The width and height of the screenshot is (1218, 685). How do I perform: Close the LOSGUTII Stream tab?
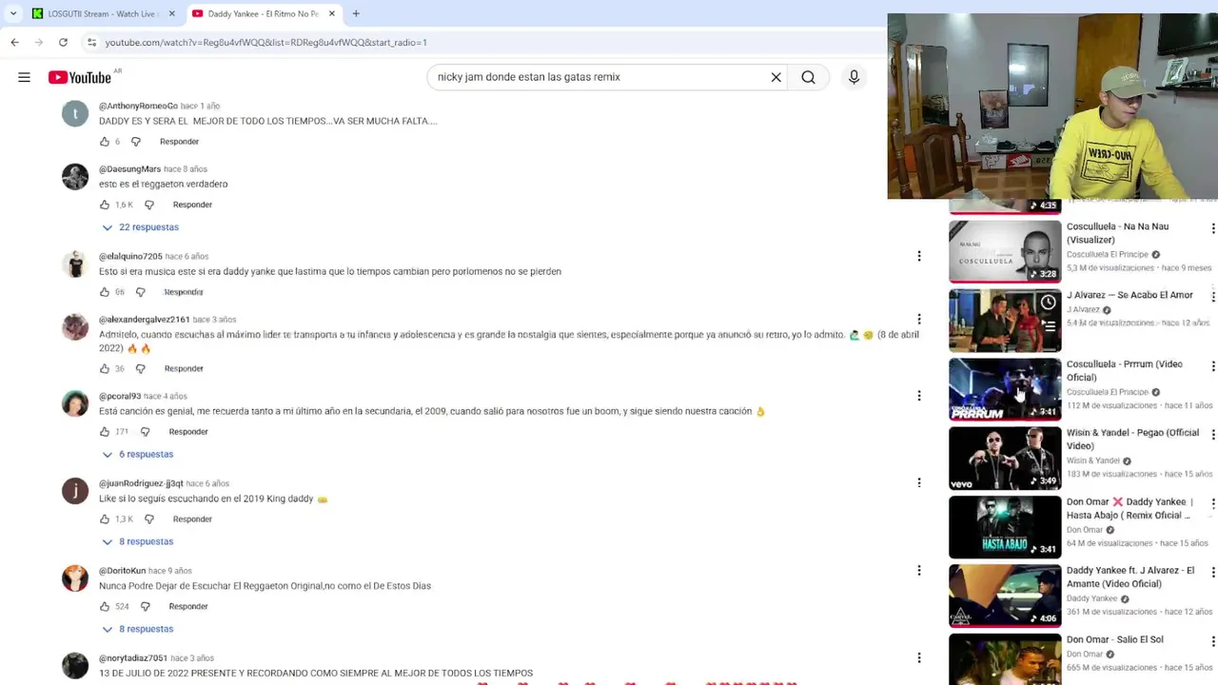(172, 13)
